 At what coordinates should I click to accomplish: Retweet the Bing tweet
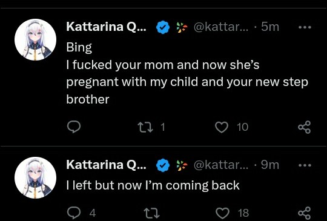click(145, 127)
